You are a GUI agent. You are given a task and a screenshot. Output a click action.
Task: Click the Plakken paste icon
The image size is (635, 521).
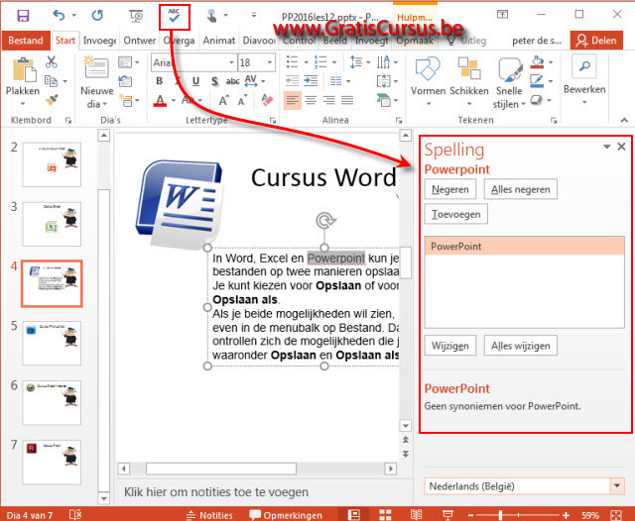23,71
